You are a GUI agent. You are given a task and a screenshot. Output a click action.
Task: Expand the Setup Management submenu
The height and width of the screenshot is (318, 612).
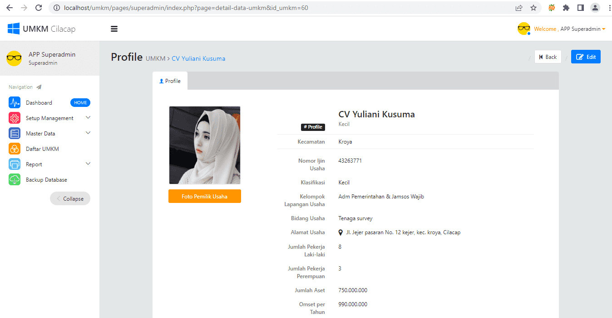tap(88, 118)
